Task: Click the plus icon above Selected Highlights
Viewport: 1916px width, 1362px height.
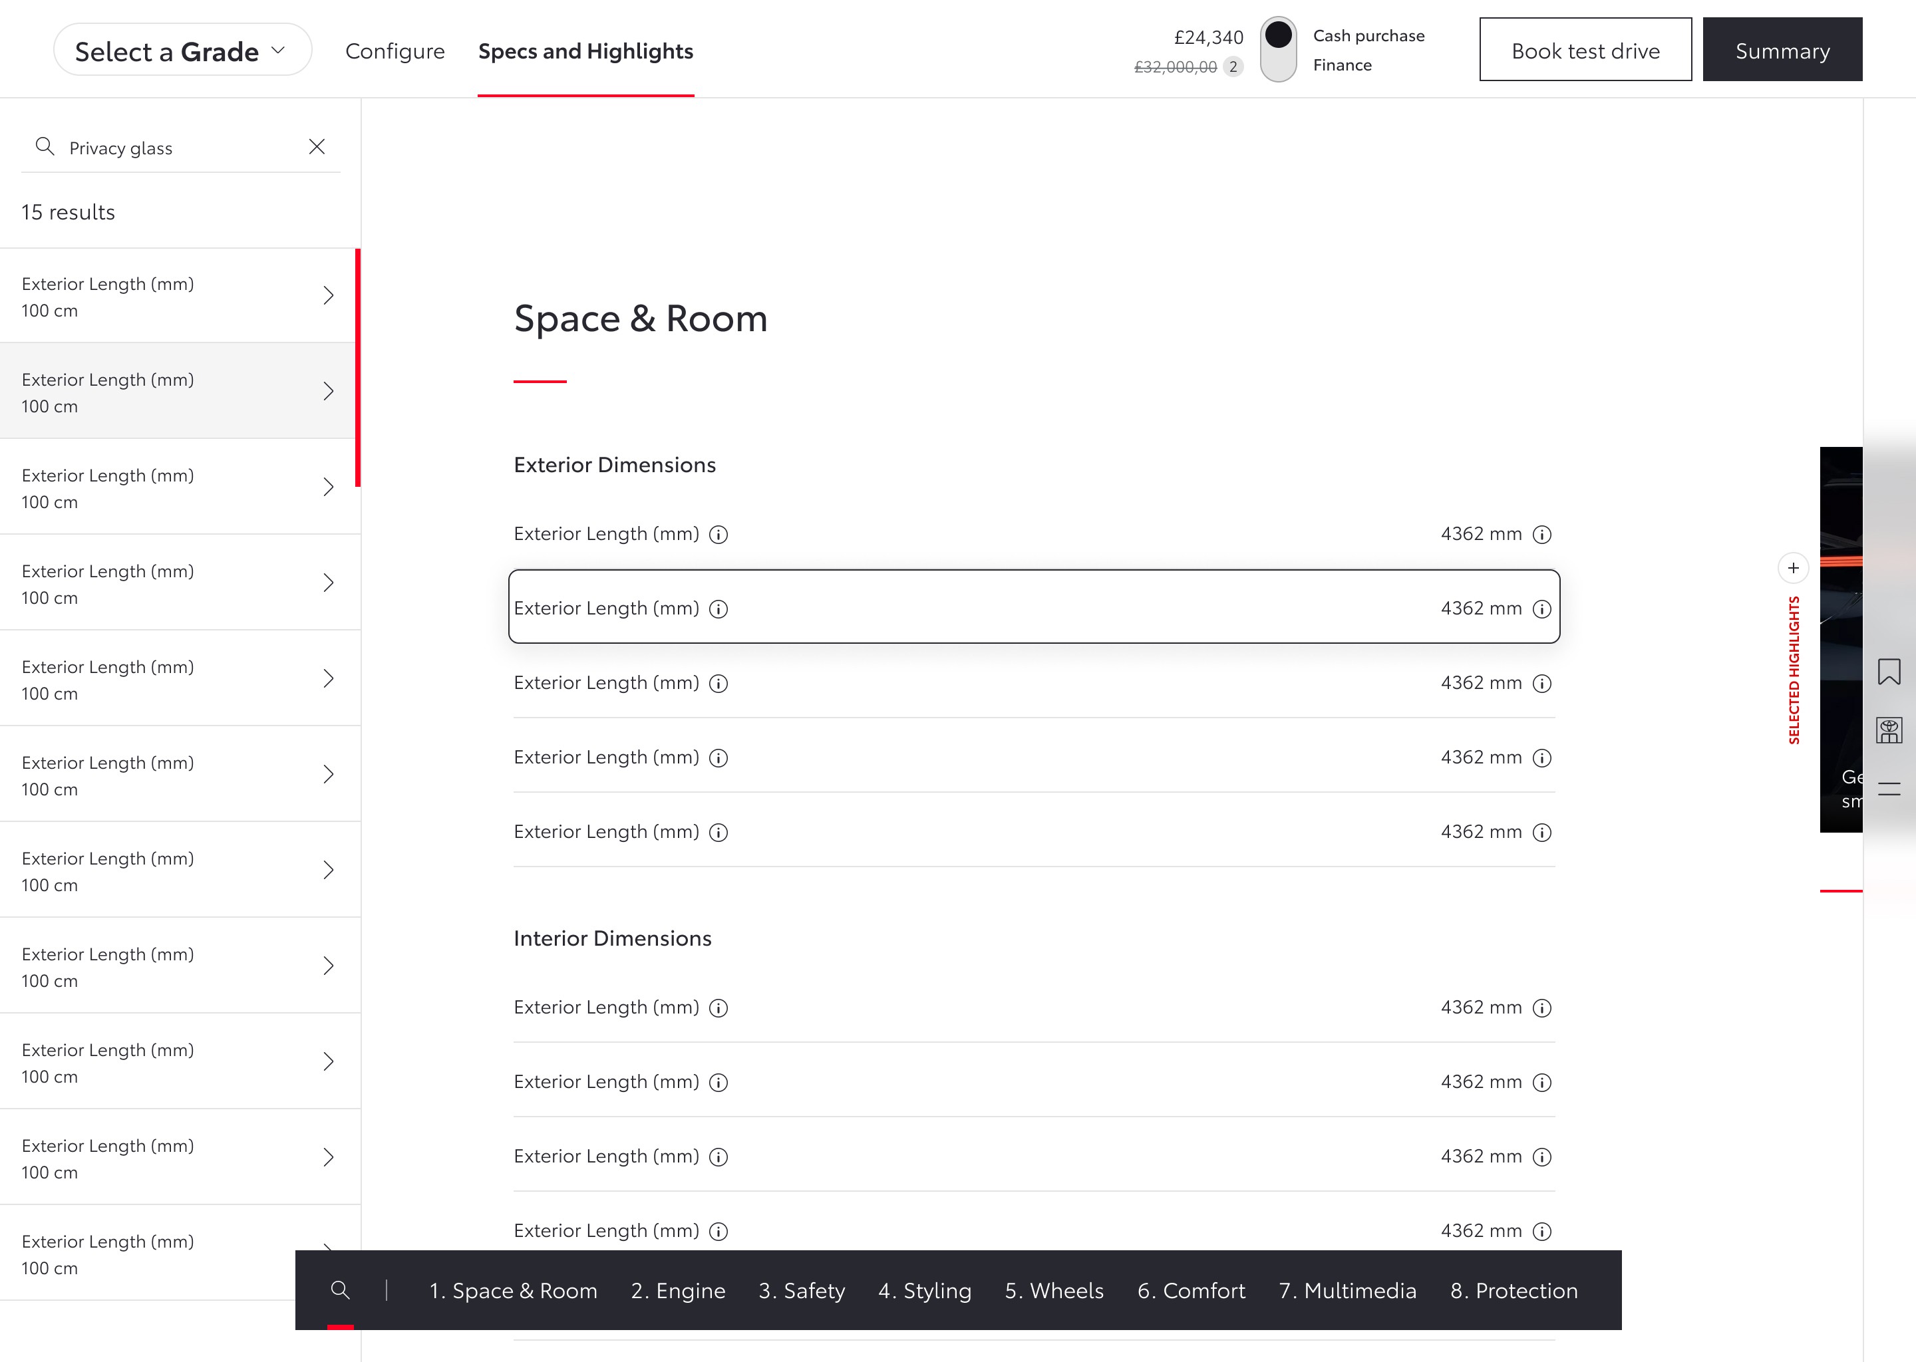Action: click(x=1793, y=568)
